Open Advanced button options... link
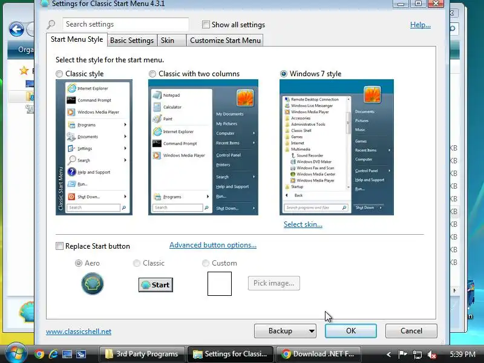Screen dimensions: 484x363 (x=213, y=245)
